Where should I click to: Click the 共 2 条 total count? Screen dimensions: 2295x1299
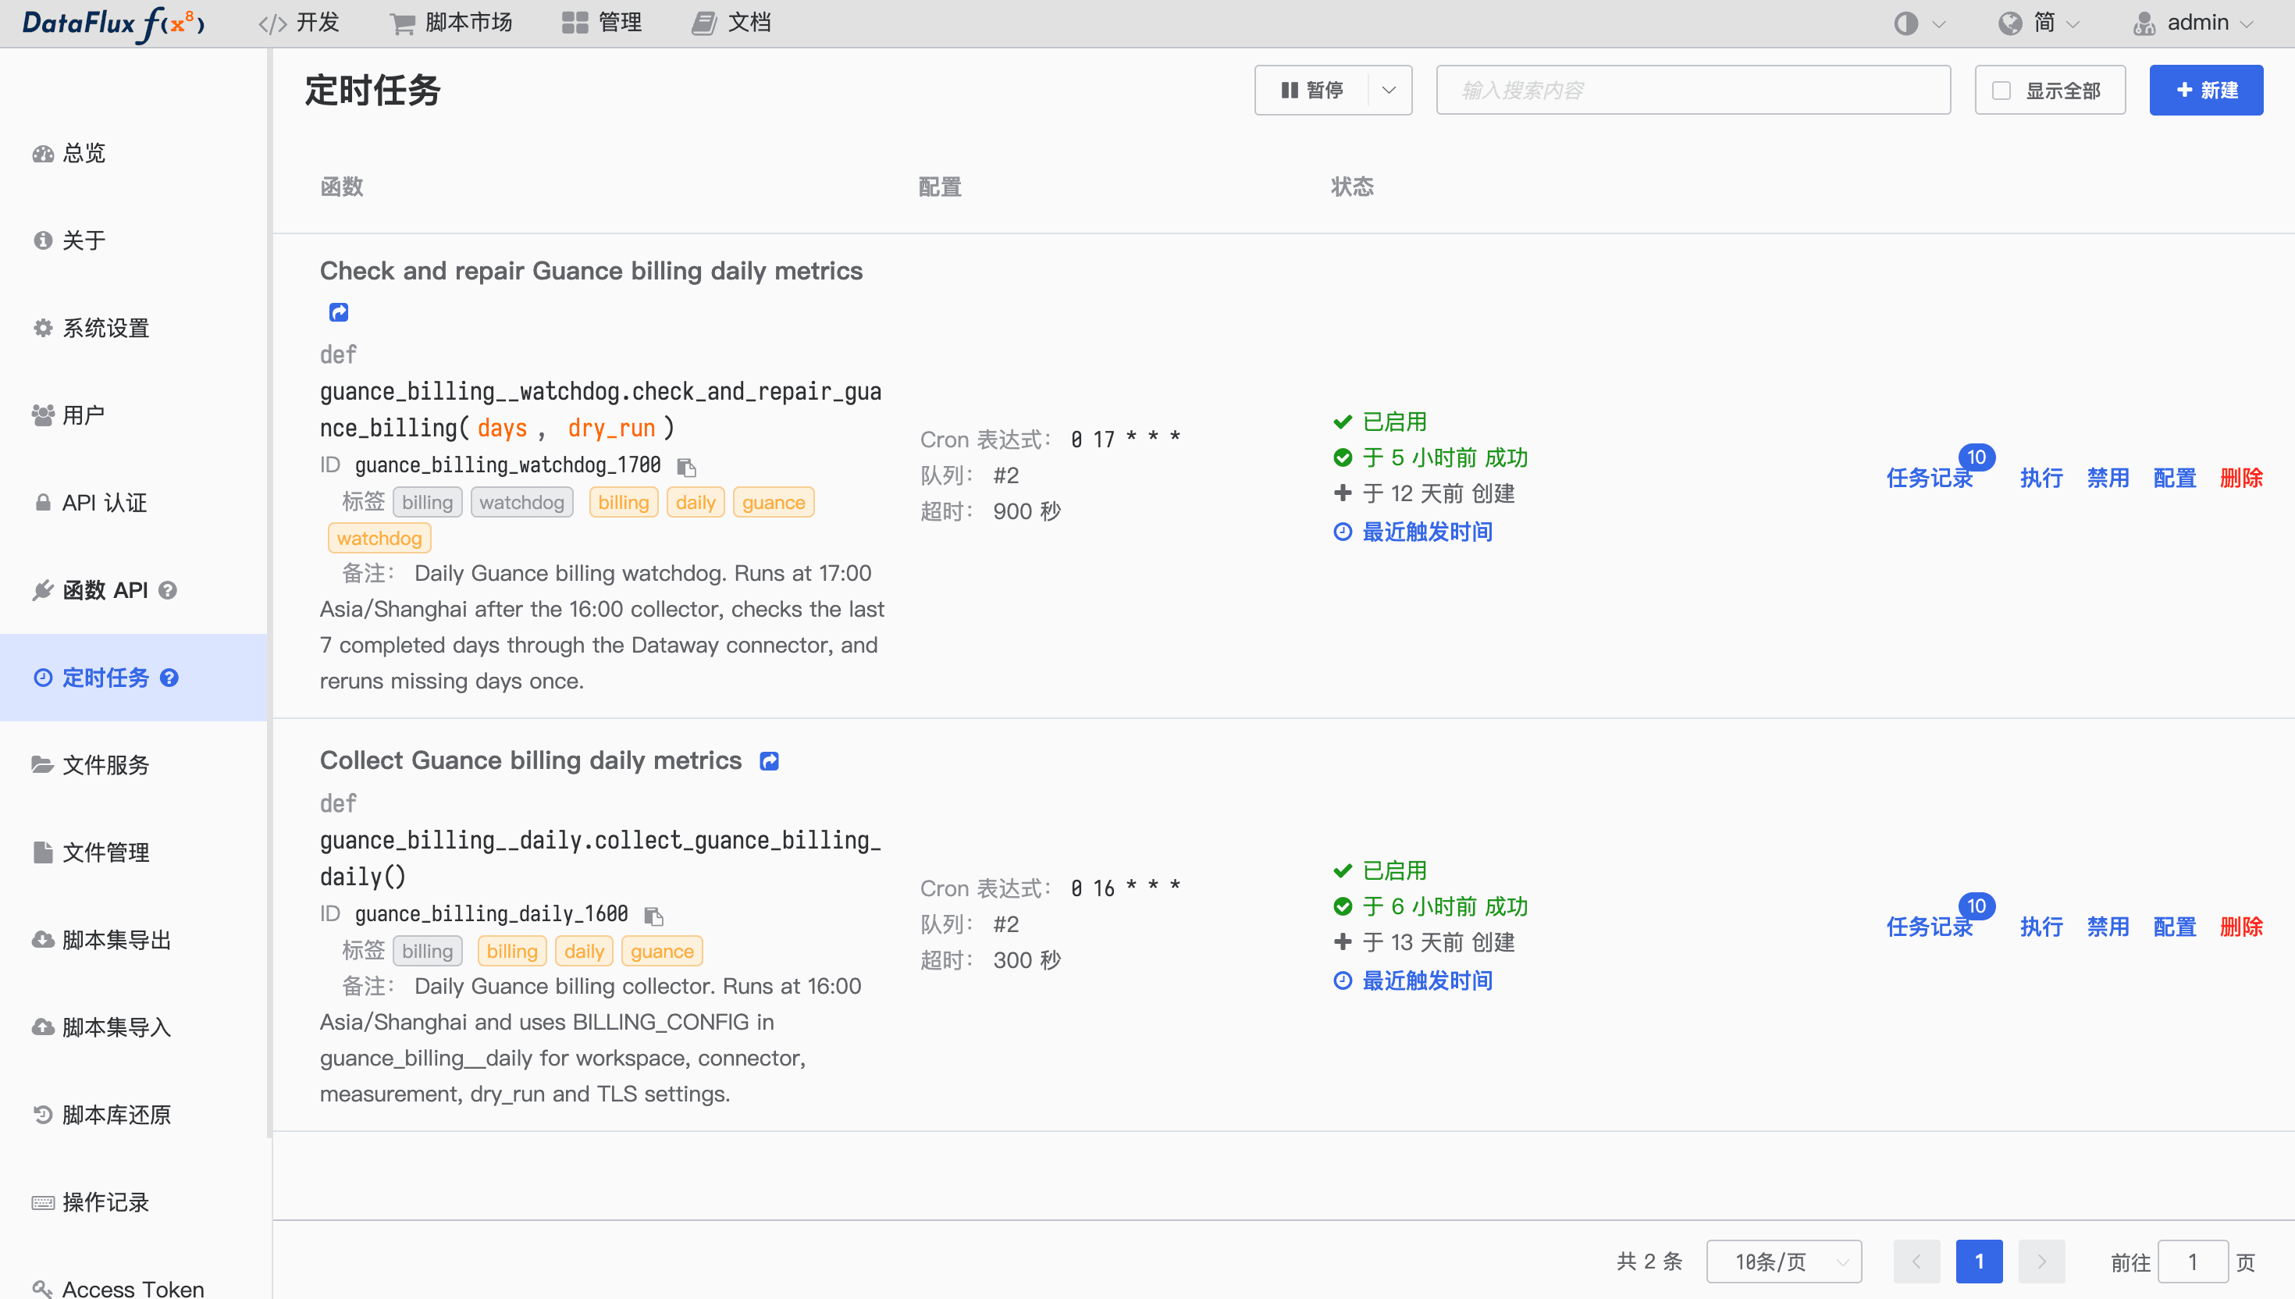[1649, 1262]
